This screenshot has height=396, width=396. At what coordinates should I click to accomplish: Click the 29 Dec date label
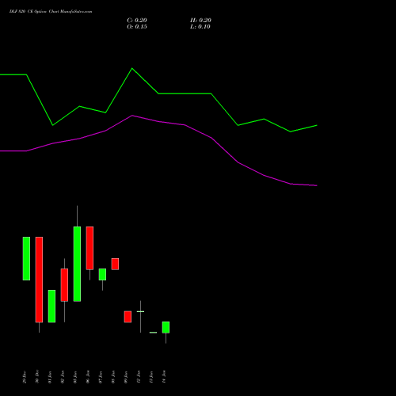[25, 377]
